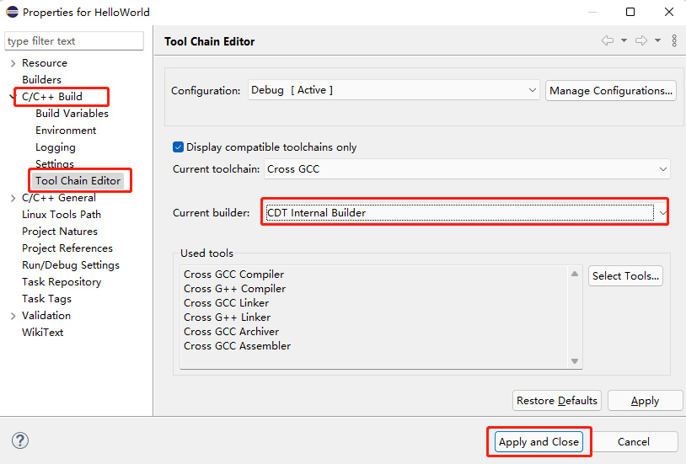Click the Select Tools button
Image resolution: width=686 pixels, height=464 pixels.
tap(625, 275)
